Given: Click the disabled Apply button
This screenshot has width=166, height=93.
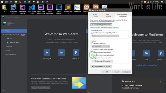Looking at the screenshot, I should pos(126,72).
